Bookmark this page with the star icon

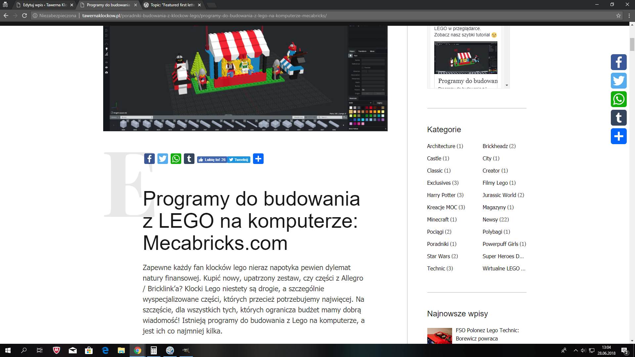618,16
